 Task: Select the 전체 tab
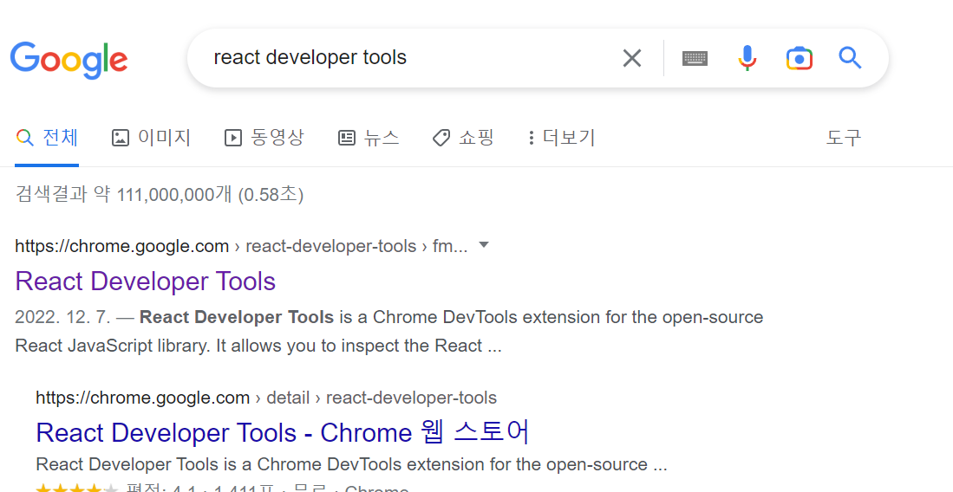pyautogui.click(x=47, y=138)
